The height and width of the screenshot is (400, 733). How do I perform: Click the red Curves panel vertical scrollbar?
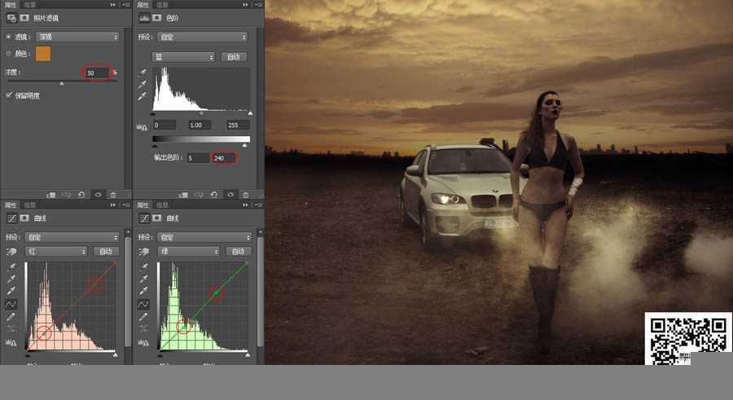click(128, 290)
